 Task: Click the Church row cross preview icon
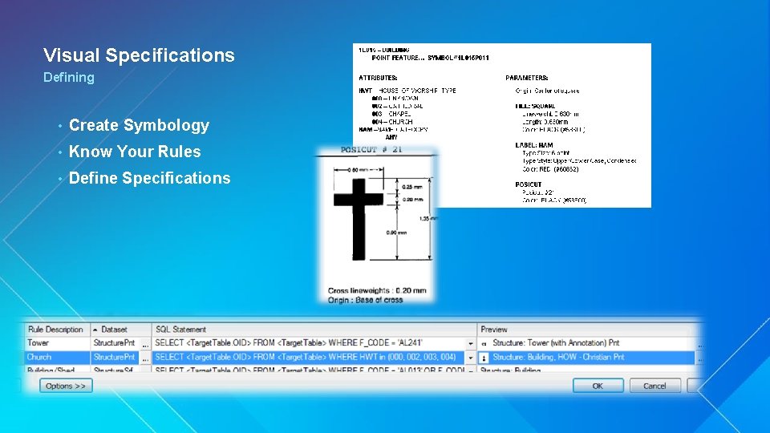click(484, 358)
